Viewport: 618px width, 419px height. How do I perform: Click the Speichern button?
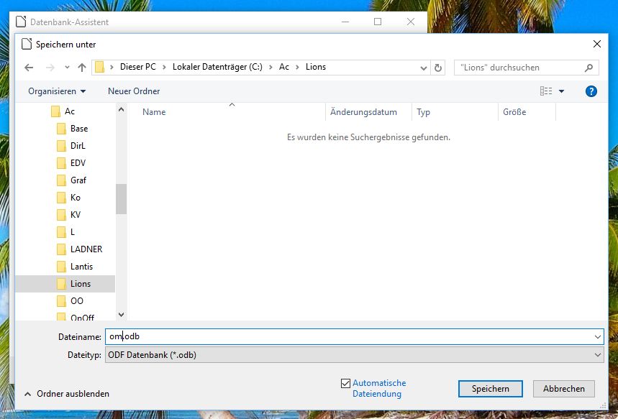click(x=491, y=389)
